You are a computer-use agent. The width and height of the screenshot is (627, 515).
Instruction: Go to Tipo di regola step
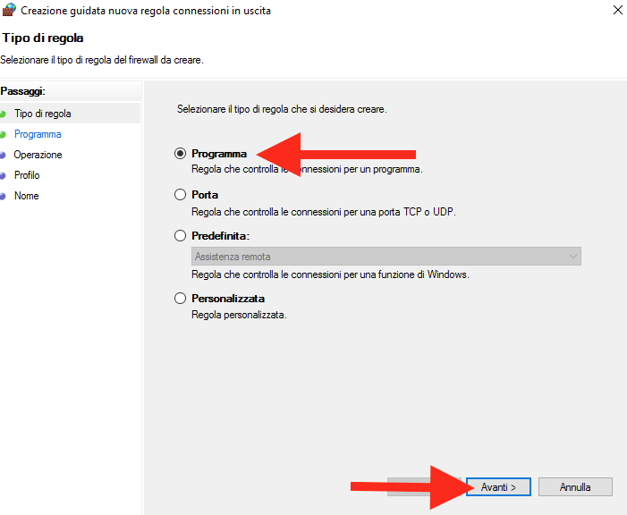point(42,114)
